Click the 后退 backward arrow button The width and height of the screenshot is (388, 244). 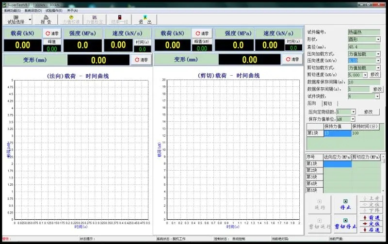[x=371, y=229]
